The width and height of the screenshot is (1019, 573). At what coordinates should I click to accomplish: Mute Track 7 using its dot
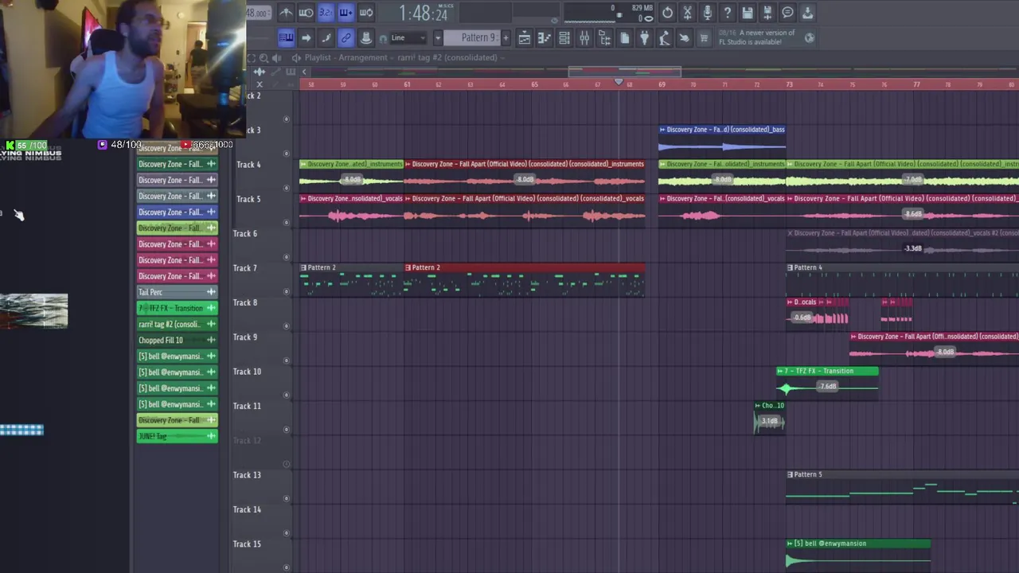[x=287, y=292]
